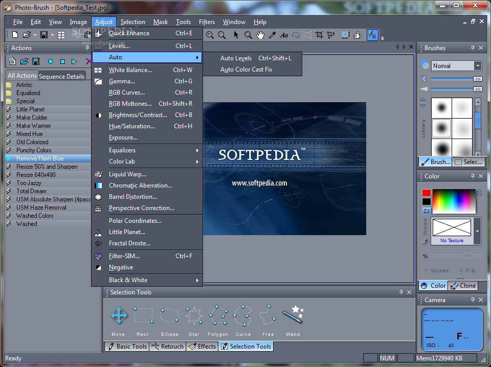
Task: Toggle the auto action lightning button
Action: (x=372, y=35)
